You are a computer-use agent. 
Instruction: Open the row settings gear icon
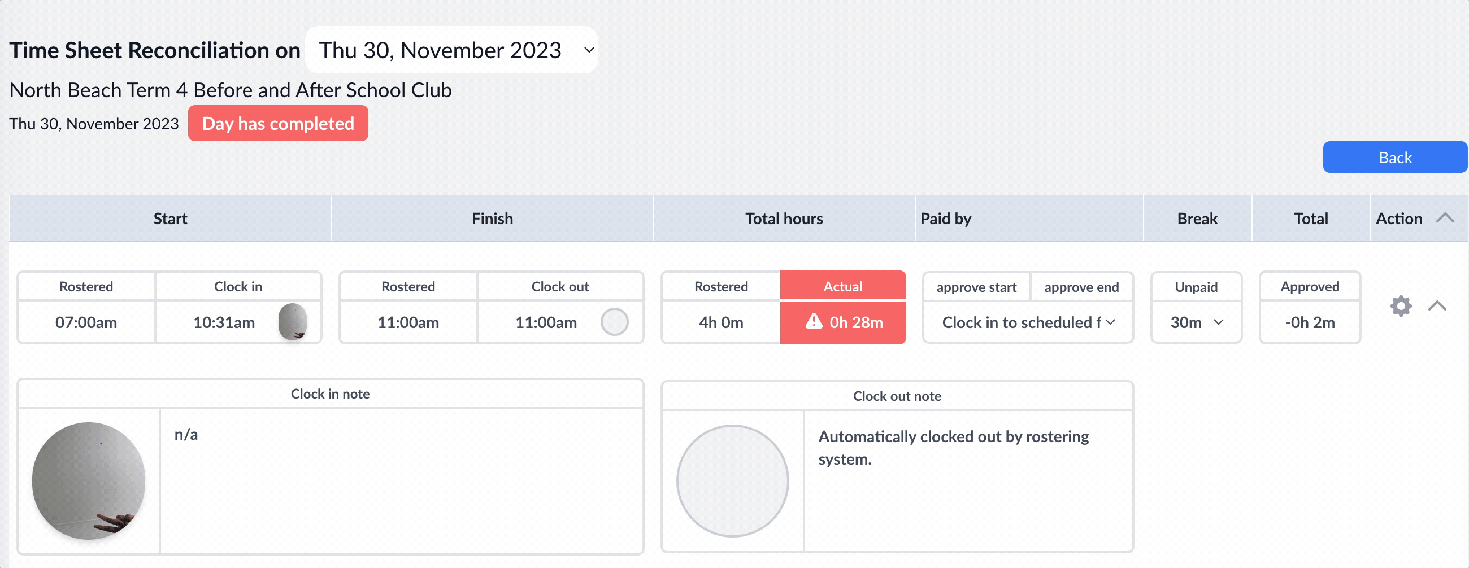pos(1401,306)
